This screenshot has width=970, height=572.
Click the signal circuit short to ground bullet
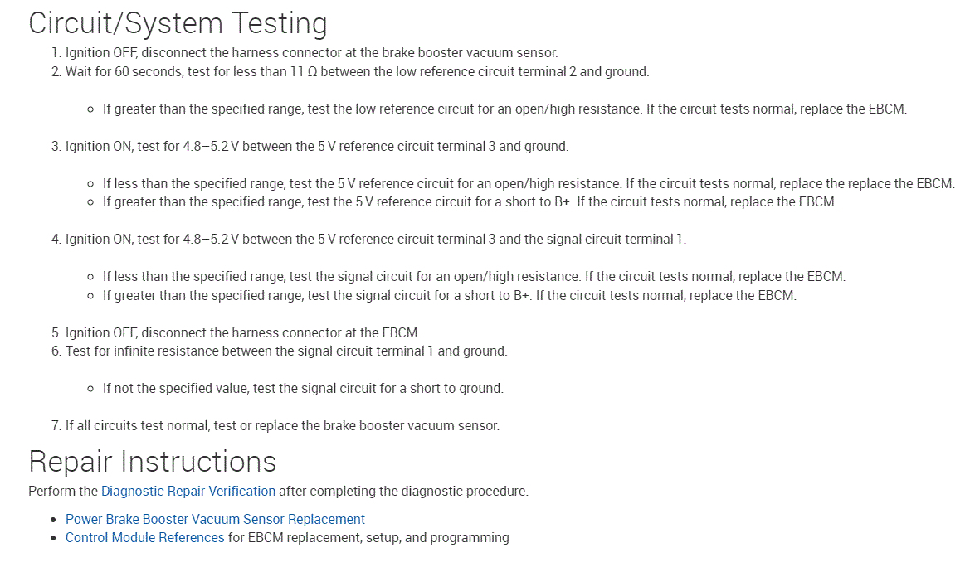(303, 388)
